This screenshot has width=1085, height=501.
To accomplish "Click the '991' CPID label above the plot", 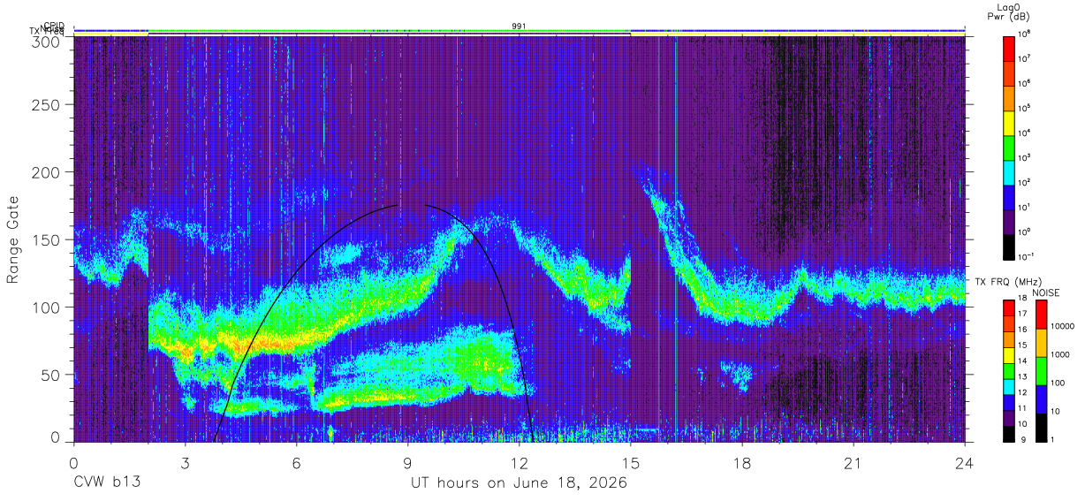I will 520,27.
